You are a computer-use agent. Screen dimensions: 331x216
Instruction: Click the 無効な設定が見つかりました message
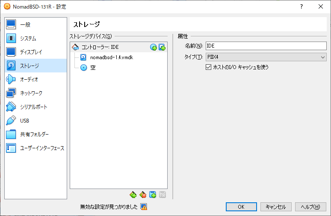pyautogui.click(x=109, y=207)
